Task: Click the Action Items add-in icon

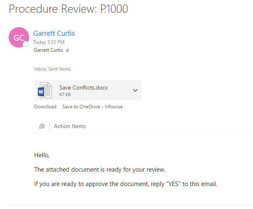Action: [42, 126]
